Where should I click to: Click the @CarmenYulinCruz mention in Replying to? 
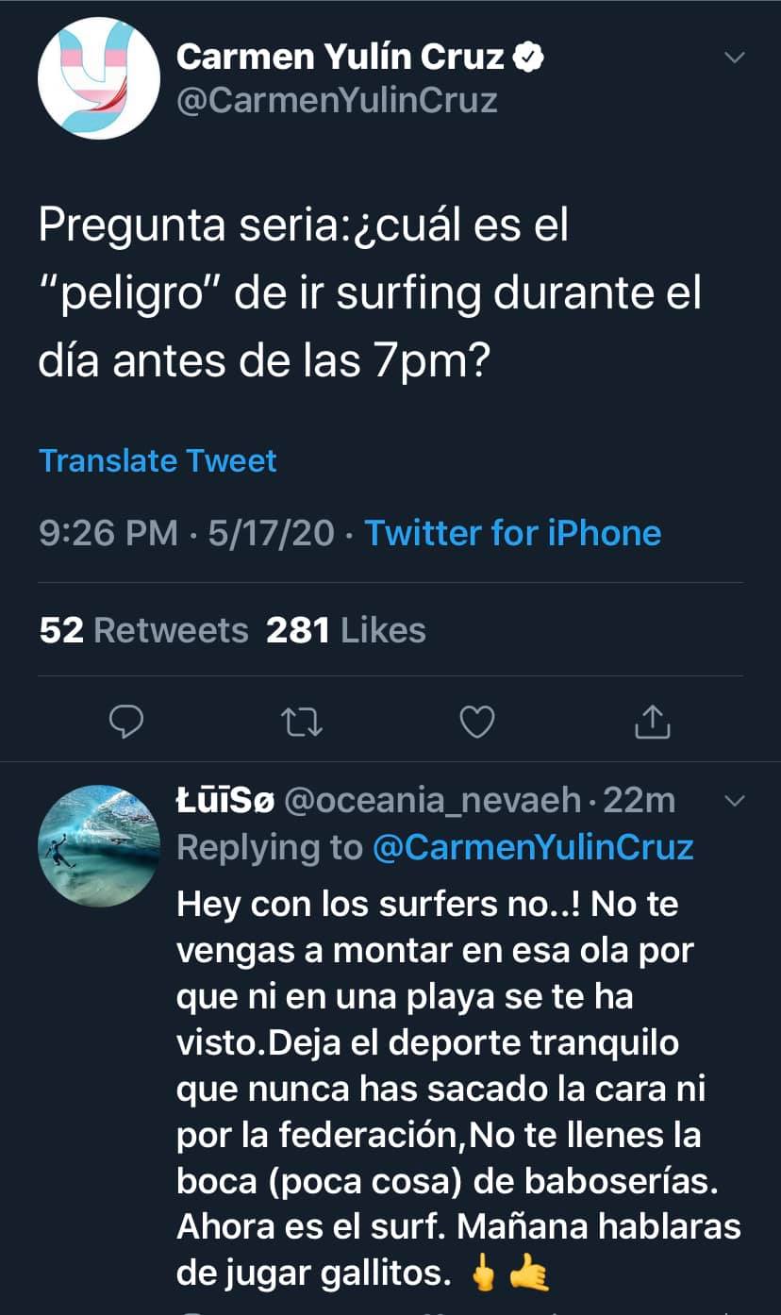(x=533, y=847)
